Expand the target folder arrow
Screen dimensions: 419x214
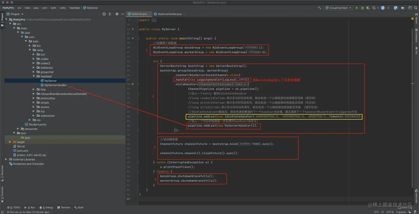(10, 142)
